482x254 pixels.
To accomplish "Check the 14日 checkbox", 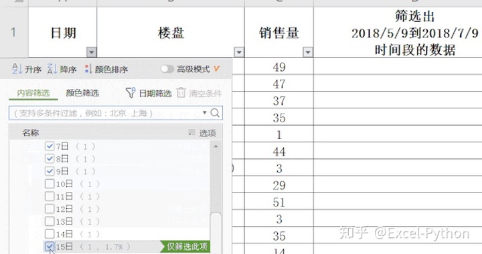I will click(50, 234).
